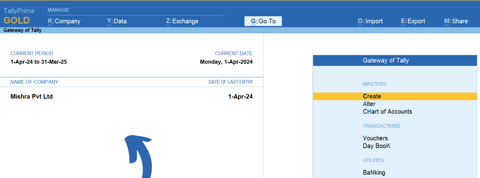Click the current period 1-Apr-24 to 31-Mar-25
The height and width of the screenshot is (178, 480).
(x=39, y=62)
